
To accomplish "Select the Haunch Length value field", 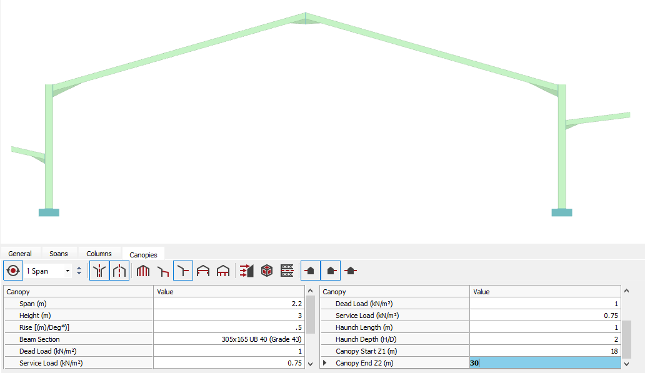I will [545, 327].
